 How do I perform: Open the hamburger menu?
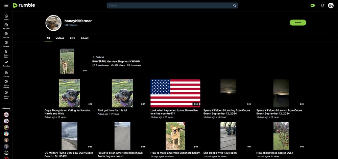[6, 5]
